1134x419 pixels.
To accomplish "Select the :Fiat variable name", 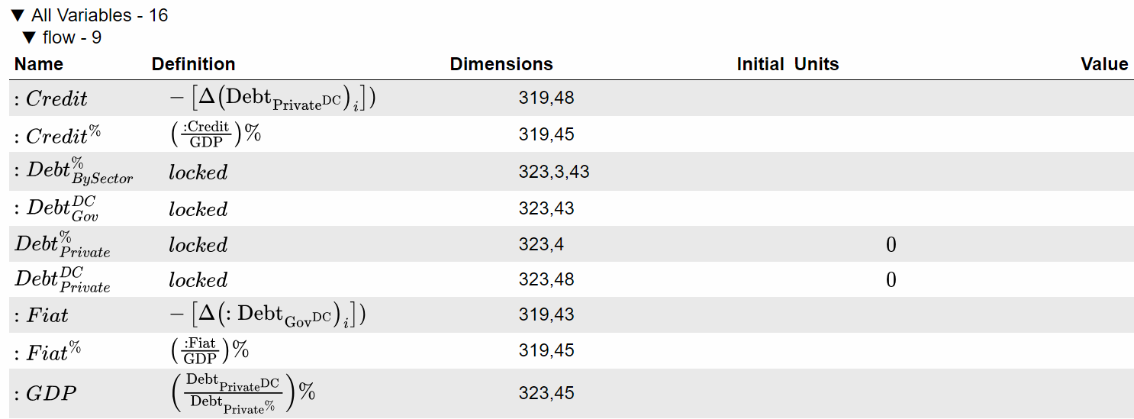I will (42, 315).
